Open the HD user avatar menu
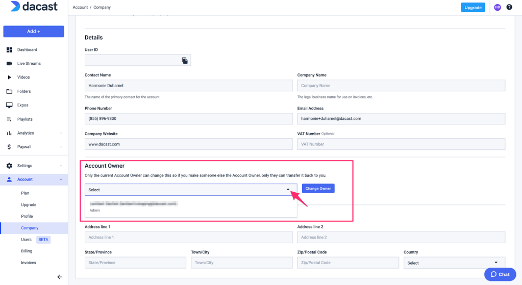Image resolution: width=522 pixels, height=285 pixels. click(498, 7)
